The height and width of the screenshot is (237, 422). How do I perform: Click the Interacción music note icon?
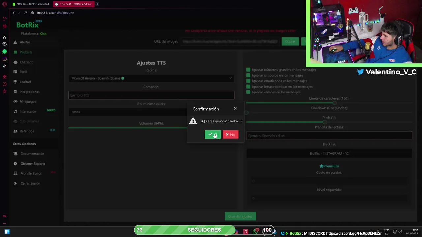click(15, 111)
